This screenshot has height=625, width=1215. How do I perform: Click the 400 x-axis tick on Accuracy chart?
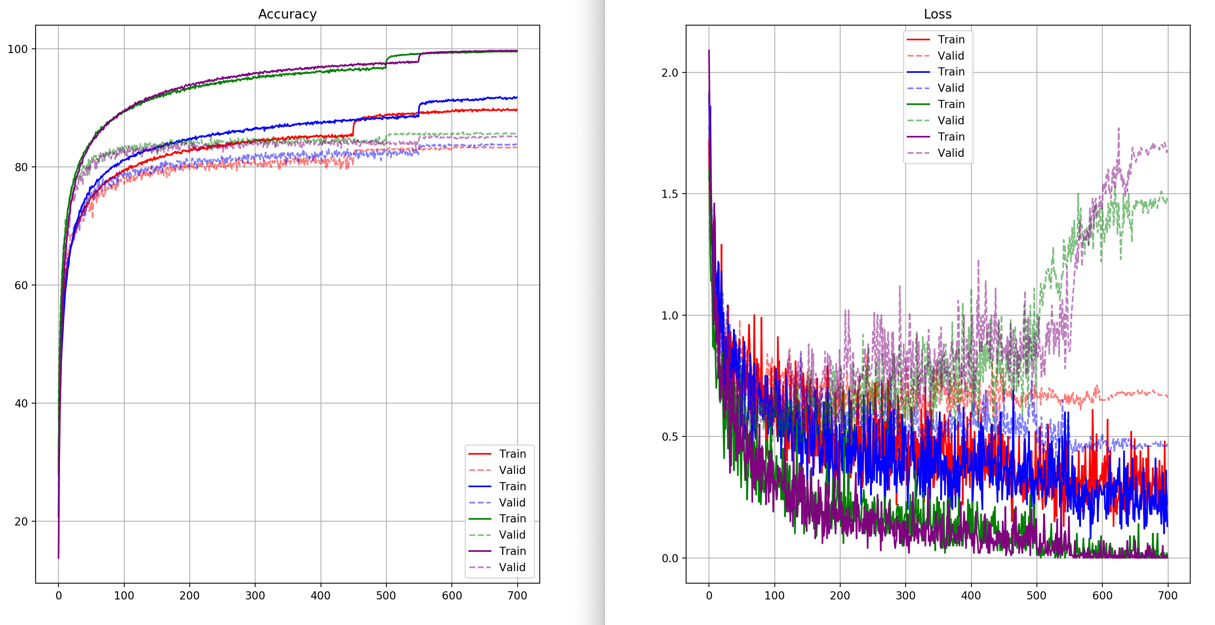(x=320, y=596)
